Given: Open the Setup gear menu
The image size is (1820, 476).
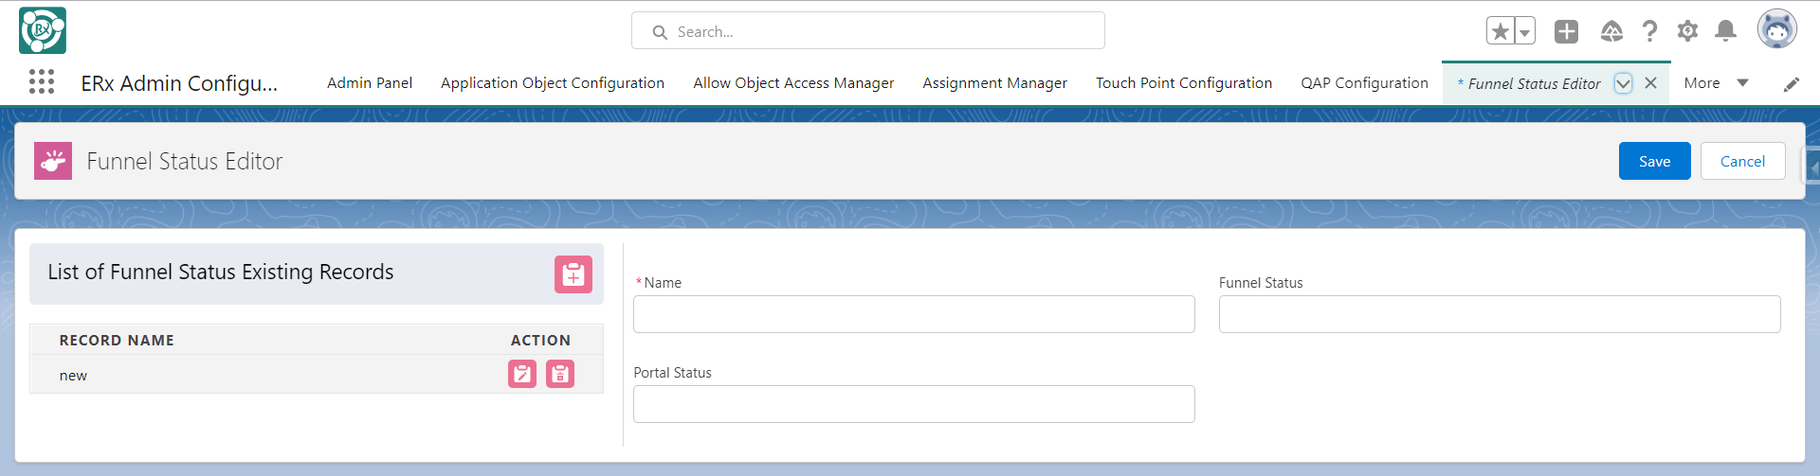Looking at the screenshot, I should pyautogui.click(x=1687, y=31).
